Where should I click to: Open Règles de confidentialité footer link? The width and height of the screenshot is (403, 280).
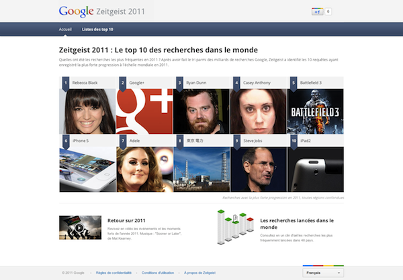coord(114,273)
